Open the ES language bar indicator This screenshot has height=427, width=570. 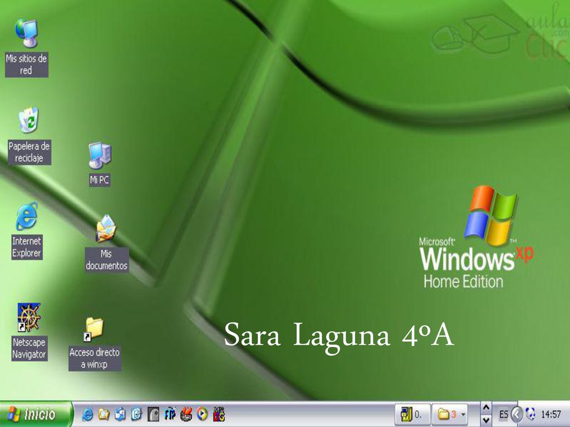tap(503, 414)
